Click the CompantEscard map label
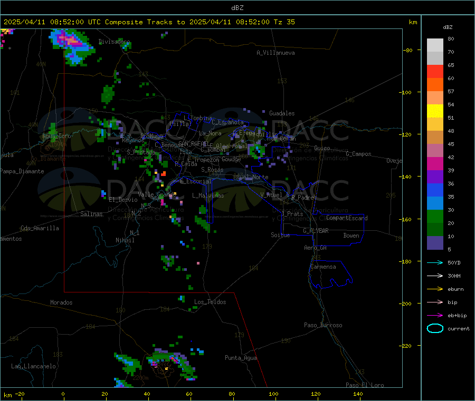Screen dimensions: 475x401 [347, 218]
